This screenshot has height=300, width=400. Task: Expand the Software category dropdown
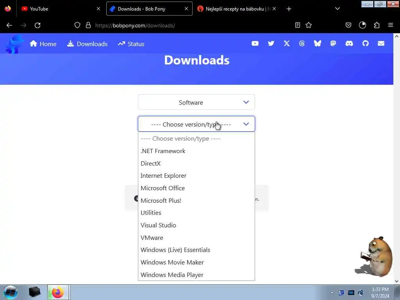point(196,102)
